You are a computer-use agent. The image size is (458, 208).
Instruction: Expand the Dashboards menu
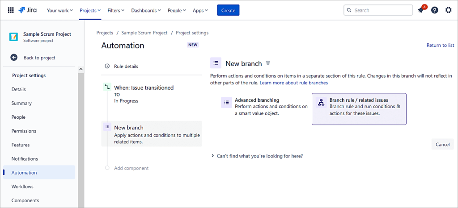[147, 10]
